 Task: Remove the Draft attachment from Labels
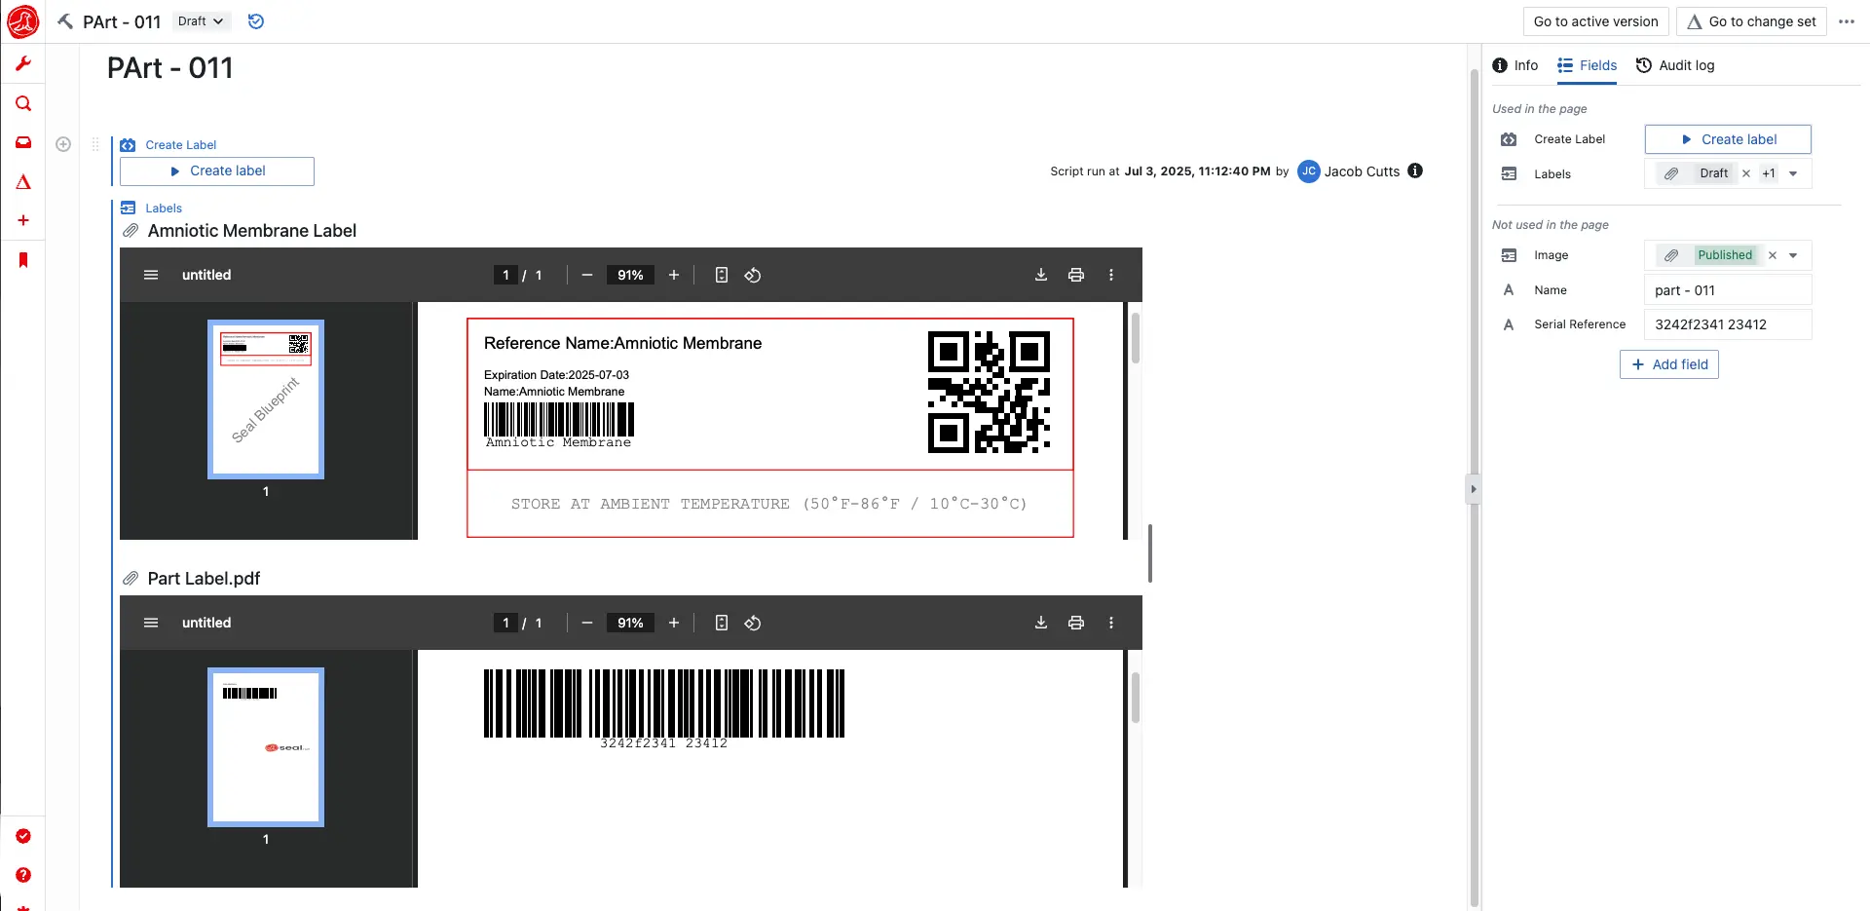pos(1746,173)
